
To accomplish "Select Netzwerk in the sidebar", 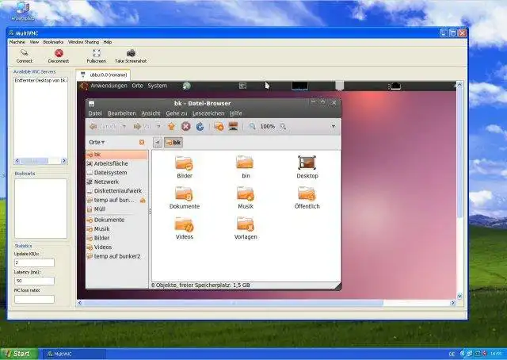I will point(117,182).
